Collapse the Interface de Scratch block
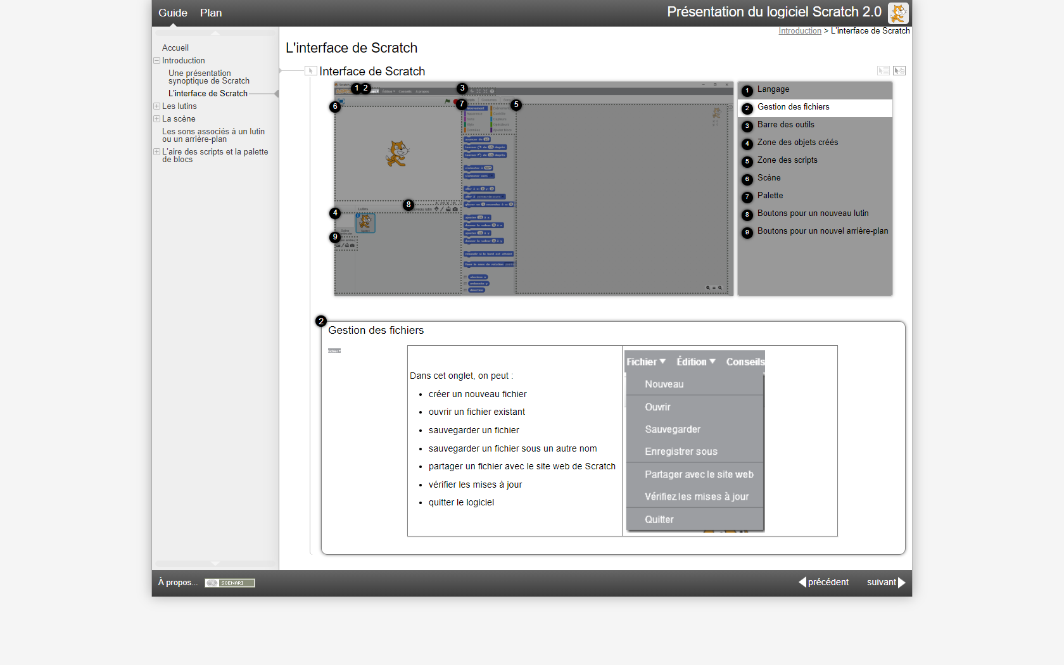This screenshot has height=665, width=1064. click(310, 71)
